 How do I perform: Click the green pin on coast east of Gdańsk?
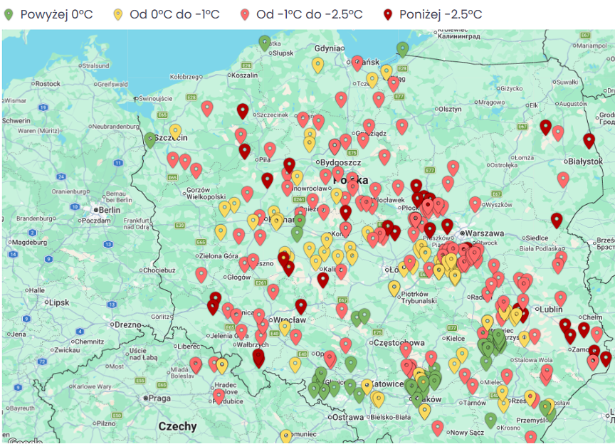point(403,49)
